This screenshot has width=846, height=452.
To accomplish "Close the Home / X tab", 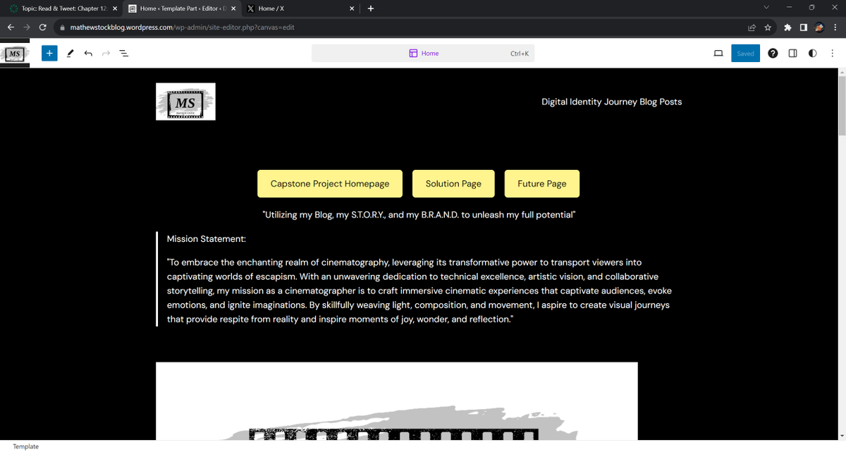I will click(x=352, y=8).
